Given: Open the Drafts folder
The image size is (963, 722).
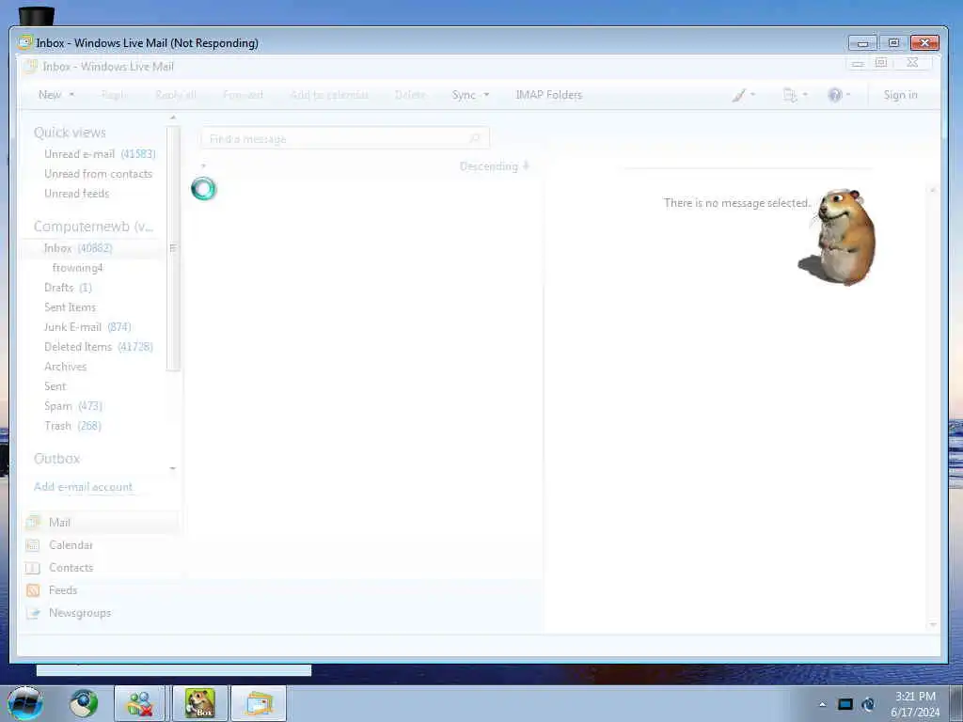Looking at the screenshot, I should (68, 288).
